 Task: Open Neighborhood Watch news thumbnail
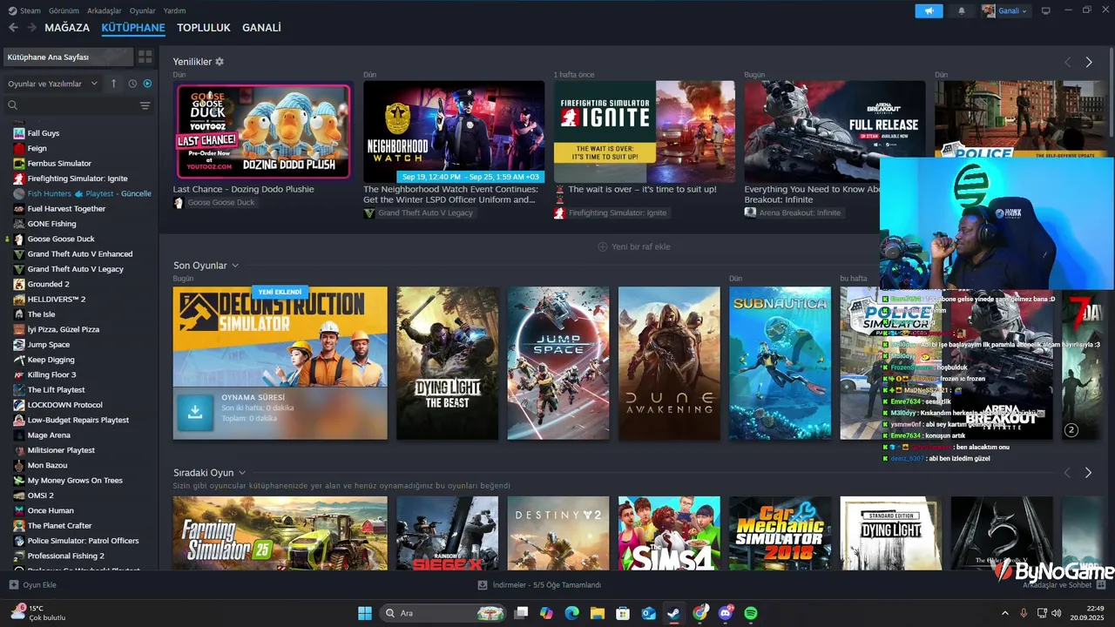pos(454,131)
